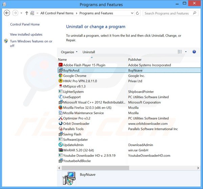Click the Youtube Downloader HD icon
203x189 pixels.
[x=61, y=155]
